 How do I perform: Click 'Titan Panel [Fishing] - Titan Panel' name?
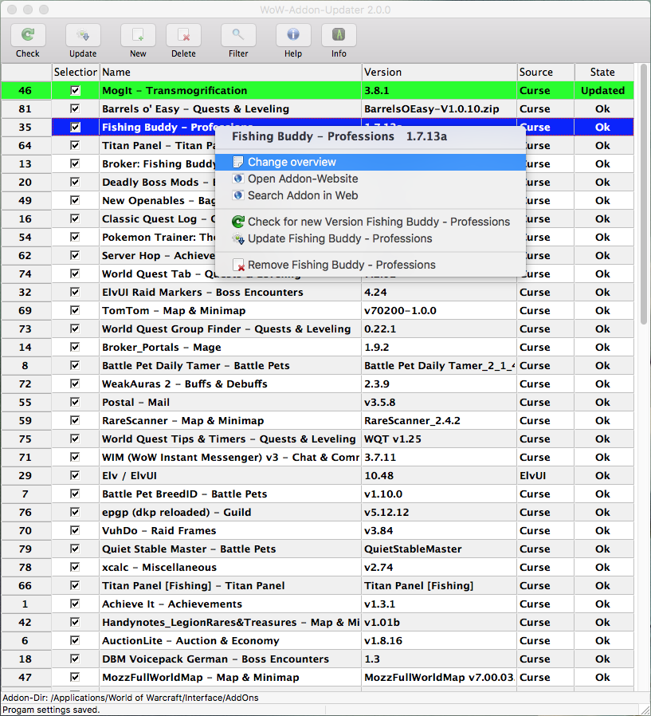[x=194, y=585]
